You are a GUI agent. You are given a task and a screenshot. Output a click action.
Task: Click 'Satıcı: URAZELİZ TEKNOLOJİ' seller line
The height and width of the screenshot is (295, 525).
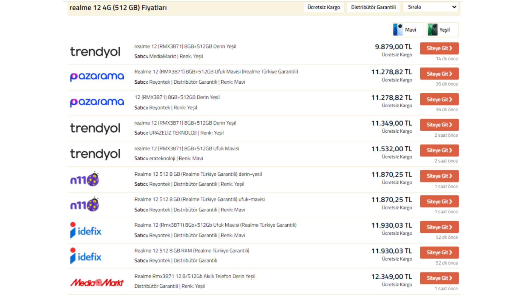pyautogui.click(x=179, y=133)
